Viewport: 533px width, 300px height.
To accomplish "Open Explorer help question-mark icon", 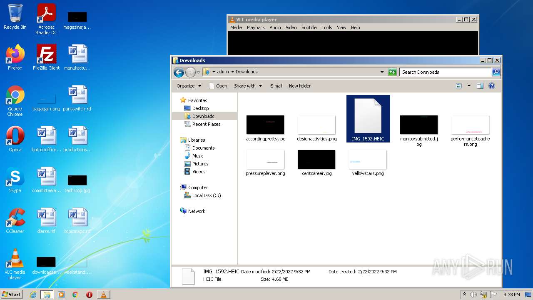I will coord(492,86).
